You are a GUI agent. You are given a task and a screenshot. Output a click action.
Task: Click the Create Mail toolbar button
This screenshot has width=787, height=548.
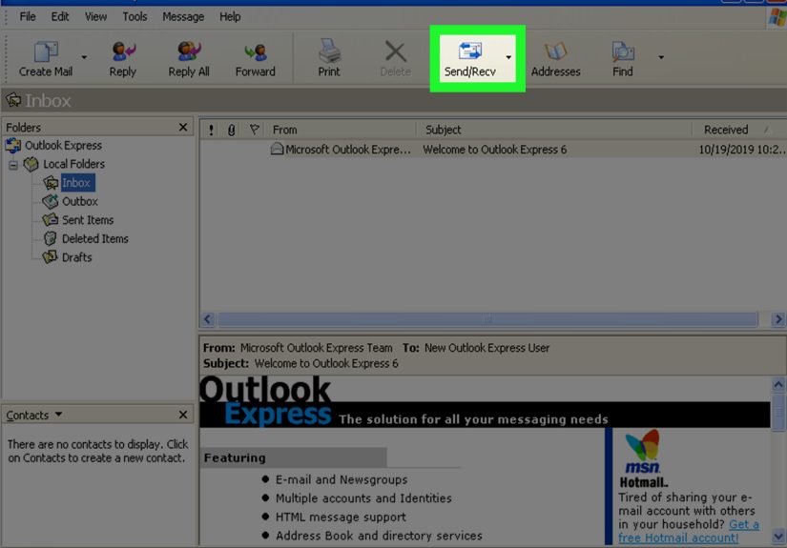(46, 59)
